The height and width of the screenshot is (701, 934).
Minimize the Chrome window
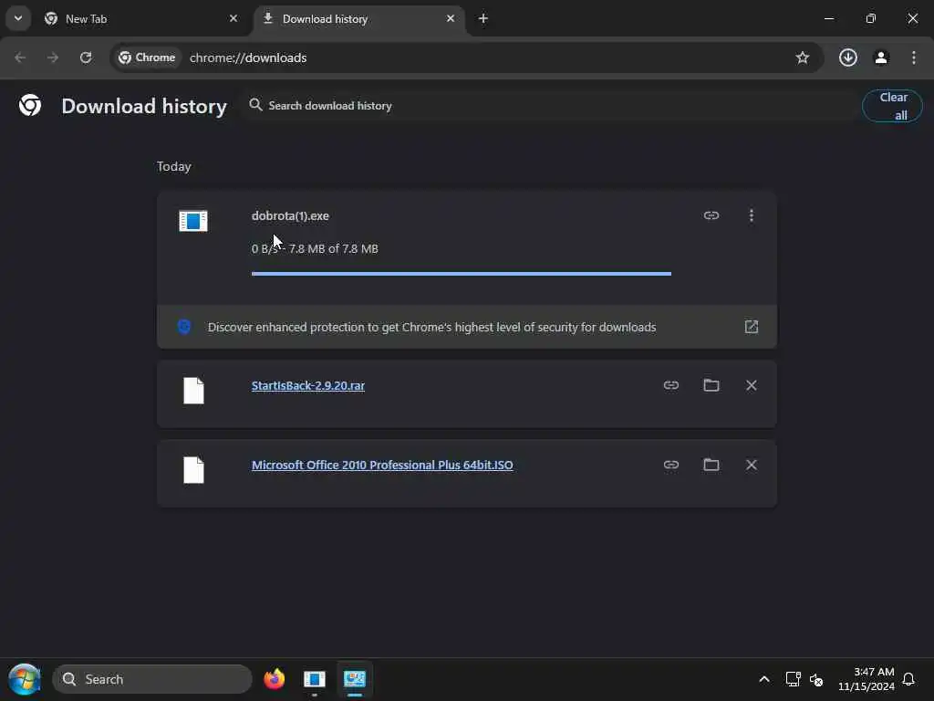(828, 18)
